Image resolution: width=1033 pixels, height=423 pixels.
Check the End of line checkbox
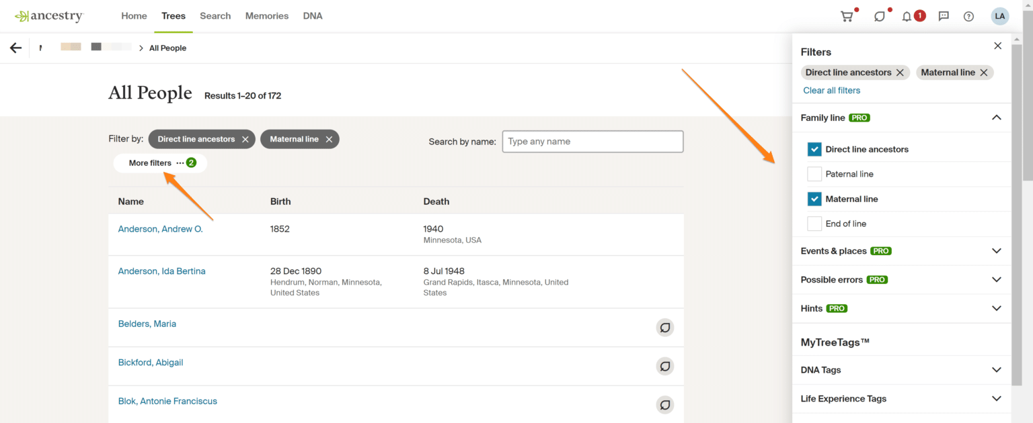[x=814, y=224]
